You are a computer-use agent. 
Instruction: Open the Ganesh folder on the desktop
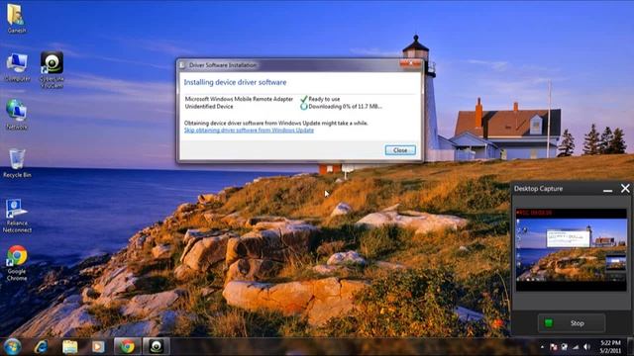pos(16,18)
